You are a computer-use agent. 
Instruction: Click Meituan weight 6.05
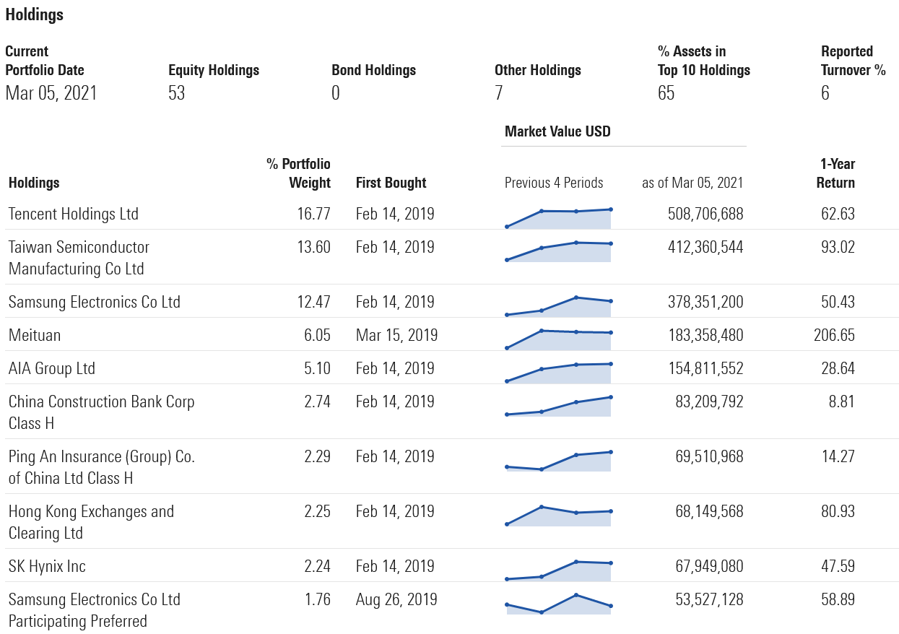coord(317,335)
